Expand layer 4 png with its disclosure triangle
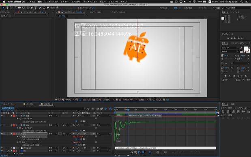Screen dimensions: 251x157 coord(11,148)
